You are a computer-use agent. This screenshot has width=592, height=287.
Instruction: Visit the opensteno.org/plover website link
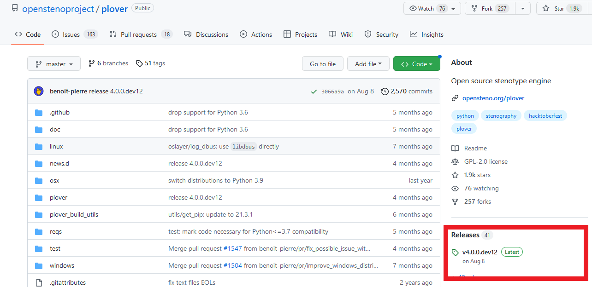pos(493,98)
